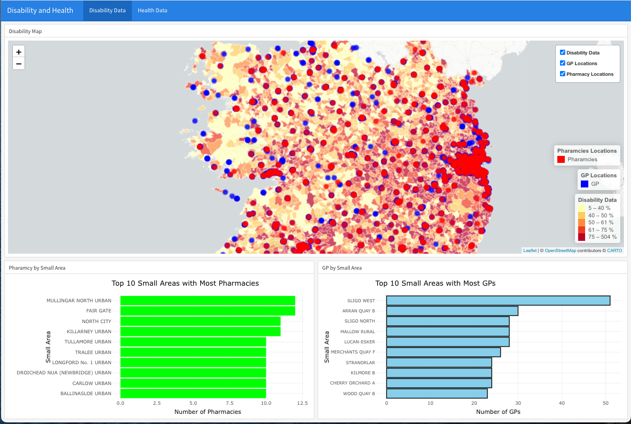Image resolution: width=631 pixels, height=424 pixels.
Task: Zoom in on the map with the plus button
Action: pyautogui.click(x=18, y=51)
